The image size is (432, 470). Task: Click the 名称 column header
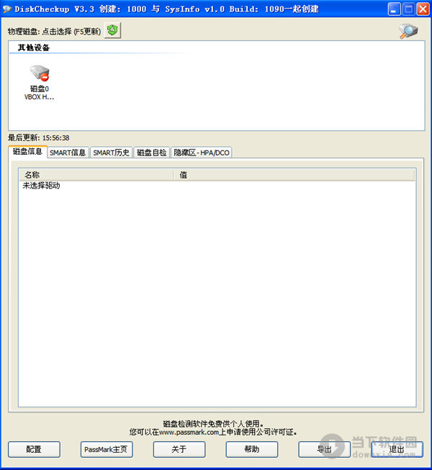click(x=96, y=175)
